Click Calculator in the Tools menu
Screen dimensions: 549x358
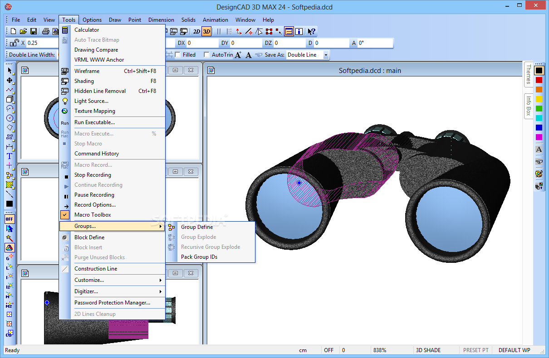(112, 30)
